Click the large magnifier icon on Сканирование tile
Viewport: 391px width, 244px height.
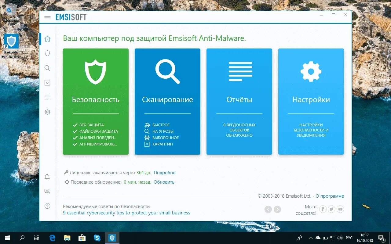point(167,71)
